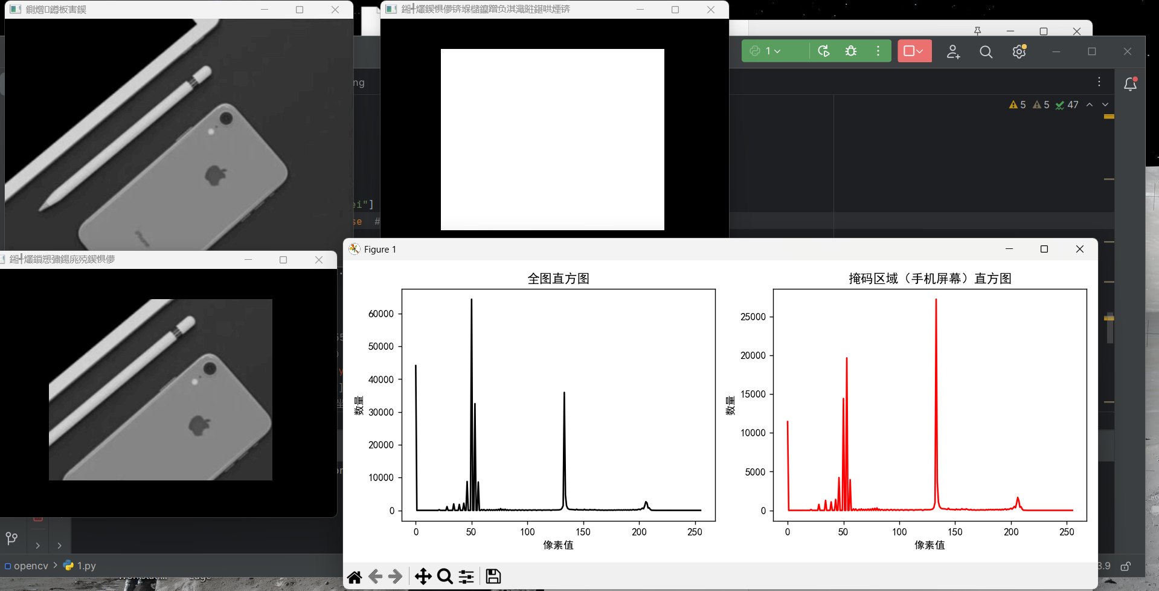Toggle the read-only lock icon in the PyCharm status bar
The width and height of the screenshot is (1159, 591).
click(x=1126, y=566)
